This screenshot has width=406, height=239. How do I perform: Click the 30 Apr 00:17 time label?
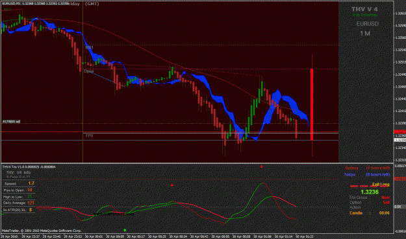(x=136, y=236)
